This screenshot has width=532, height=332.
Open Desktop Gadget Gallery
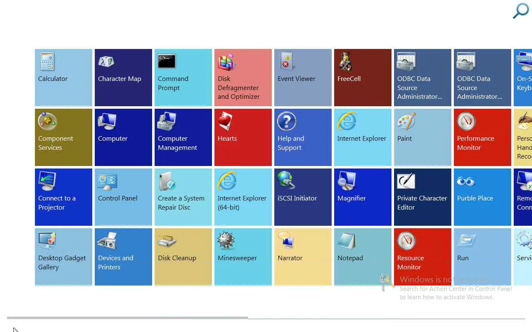64,257
